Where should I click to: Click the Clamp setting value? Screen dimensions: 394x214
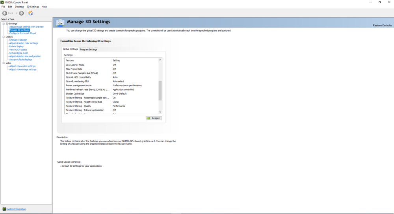115,102
